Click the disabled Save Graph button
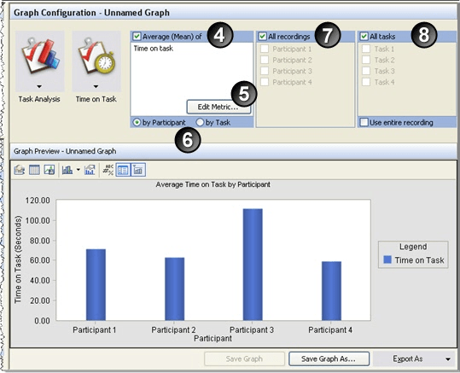Image resolution: width=460 pixels, height=373 pixels. 244,358
